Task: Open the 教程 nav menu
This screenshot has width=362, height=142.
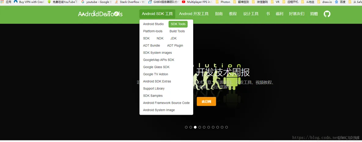Action: coord(233,14)
